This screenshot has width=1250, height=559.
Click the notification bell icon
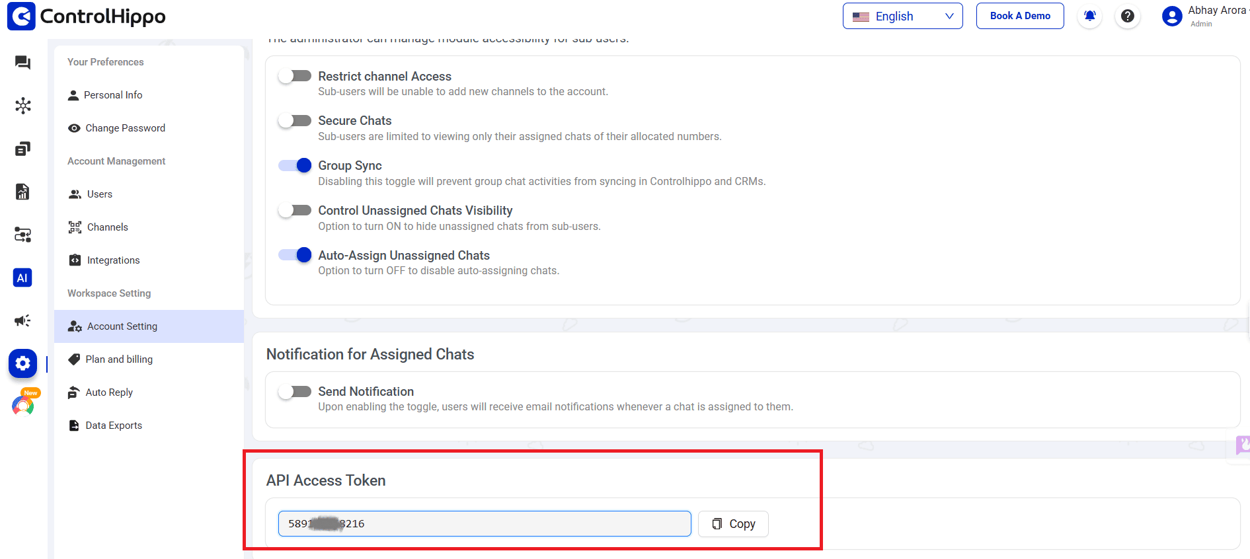pyautogui.click(x=1090, y=16)
